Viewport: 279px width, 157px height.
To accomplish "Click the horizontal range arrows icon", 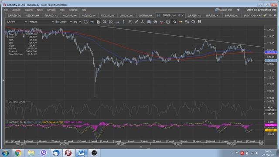I will click(117, 22).
